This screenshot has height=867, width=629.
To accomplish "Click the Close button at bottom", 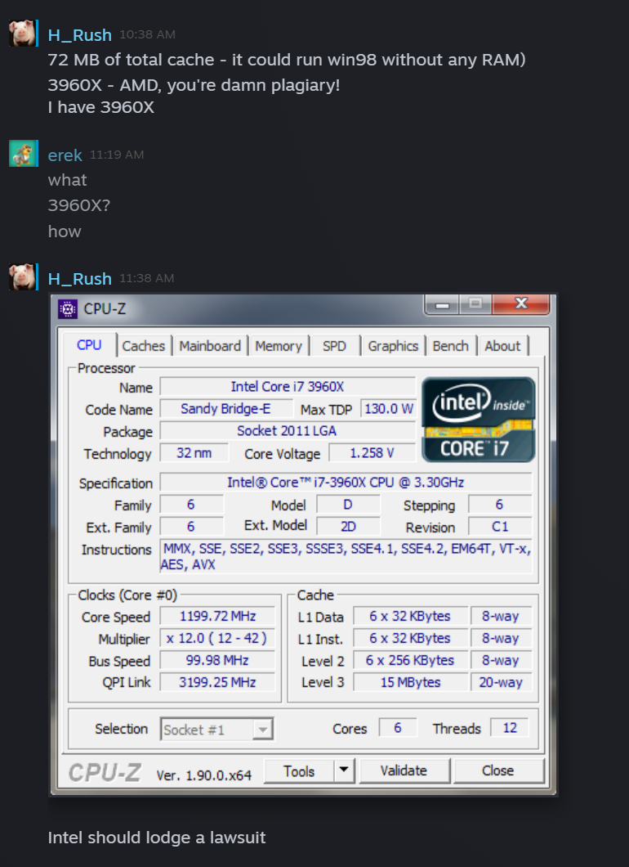I will coord(498,770).
